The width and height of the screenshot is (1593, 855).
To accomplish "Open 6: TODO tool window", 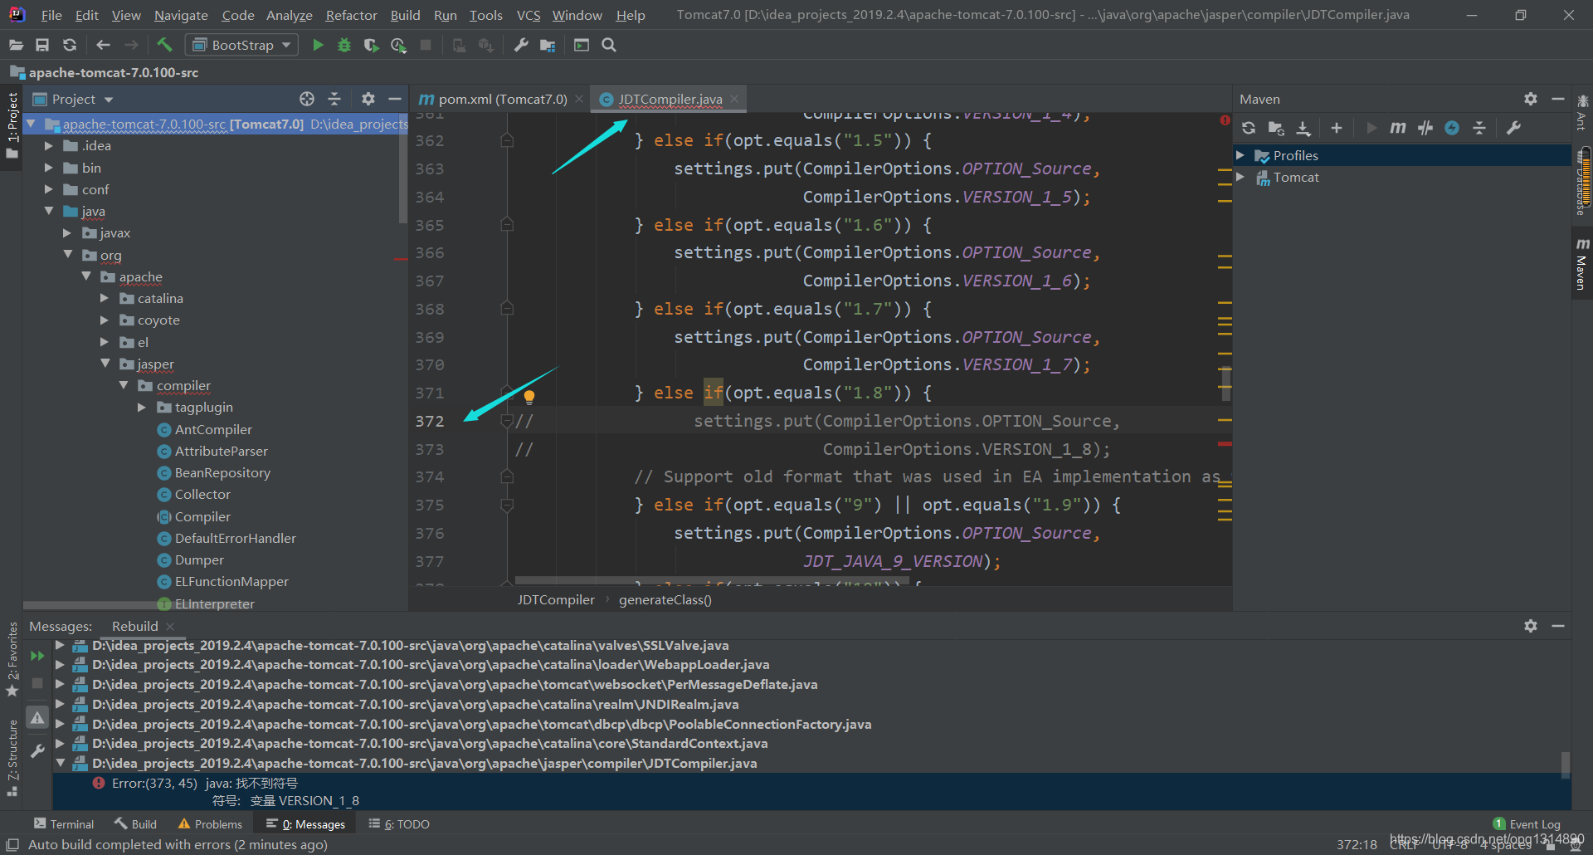I will point(399,823).
